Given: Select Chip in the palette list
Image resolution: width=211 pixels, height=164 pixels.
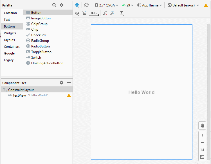Looking at the screenshot, I should [48, 29].
